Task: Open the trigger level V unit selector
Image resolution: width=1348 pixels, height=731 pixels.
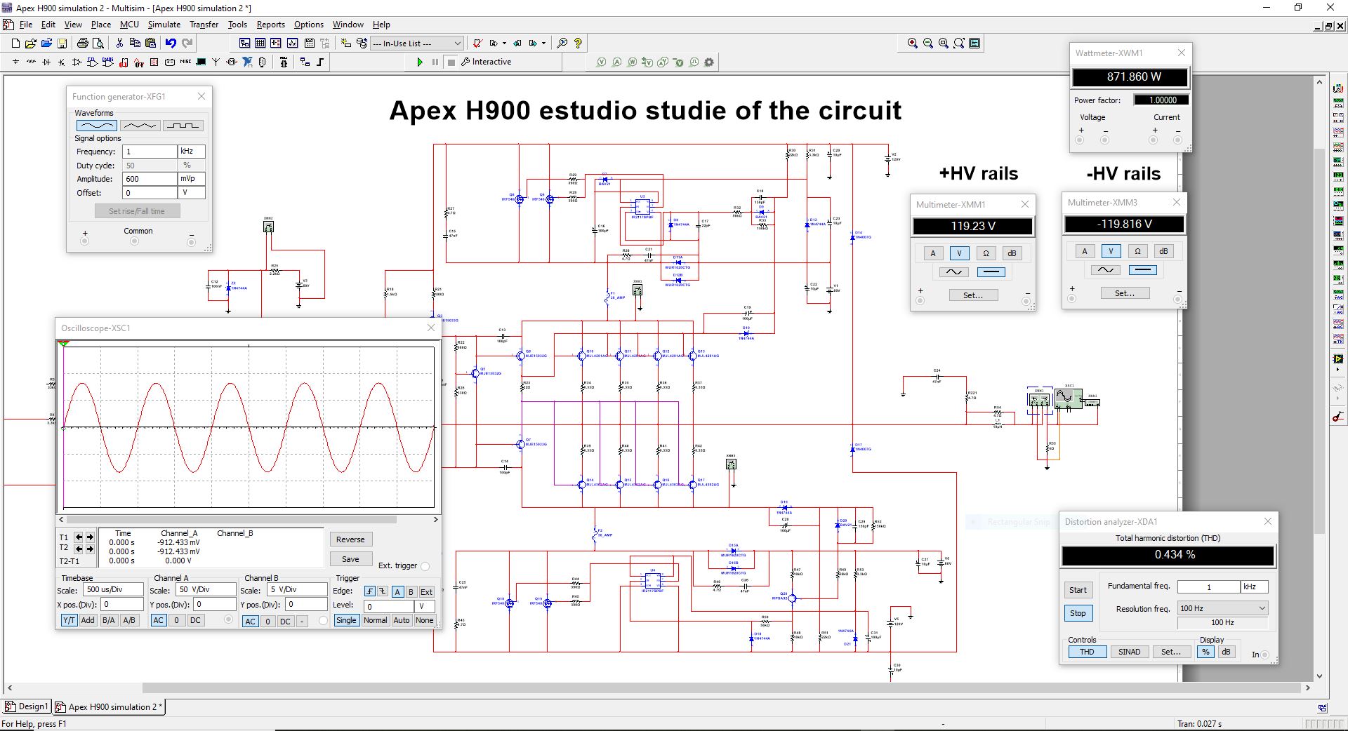Action: coord(425,606)
